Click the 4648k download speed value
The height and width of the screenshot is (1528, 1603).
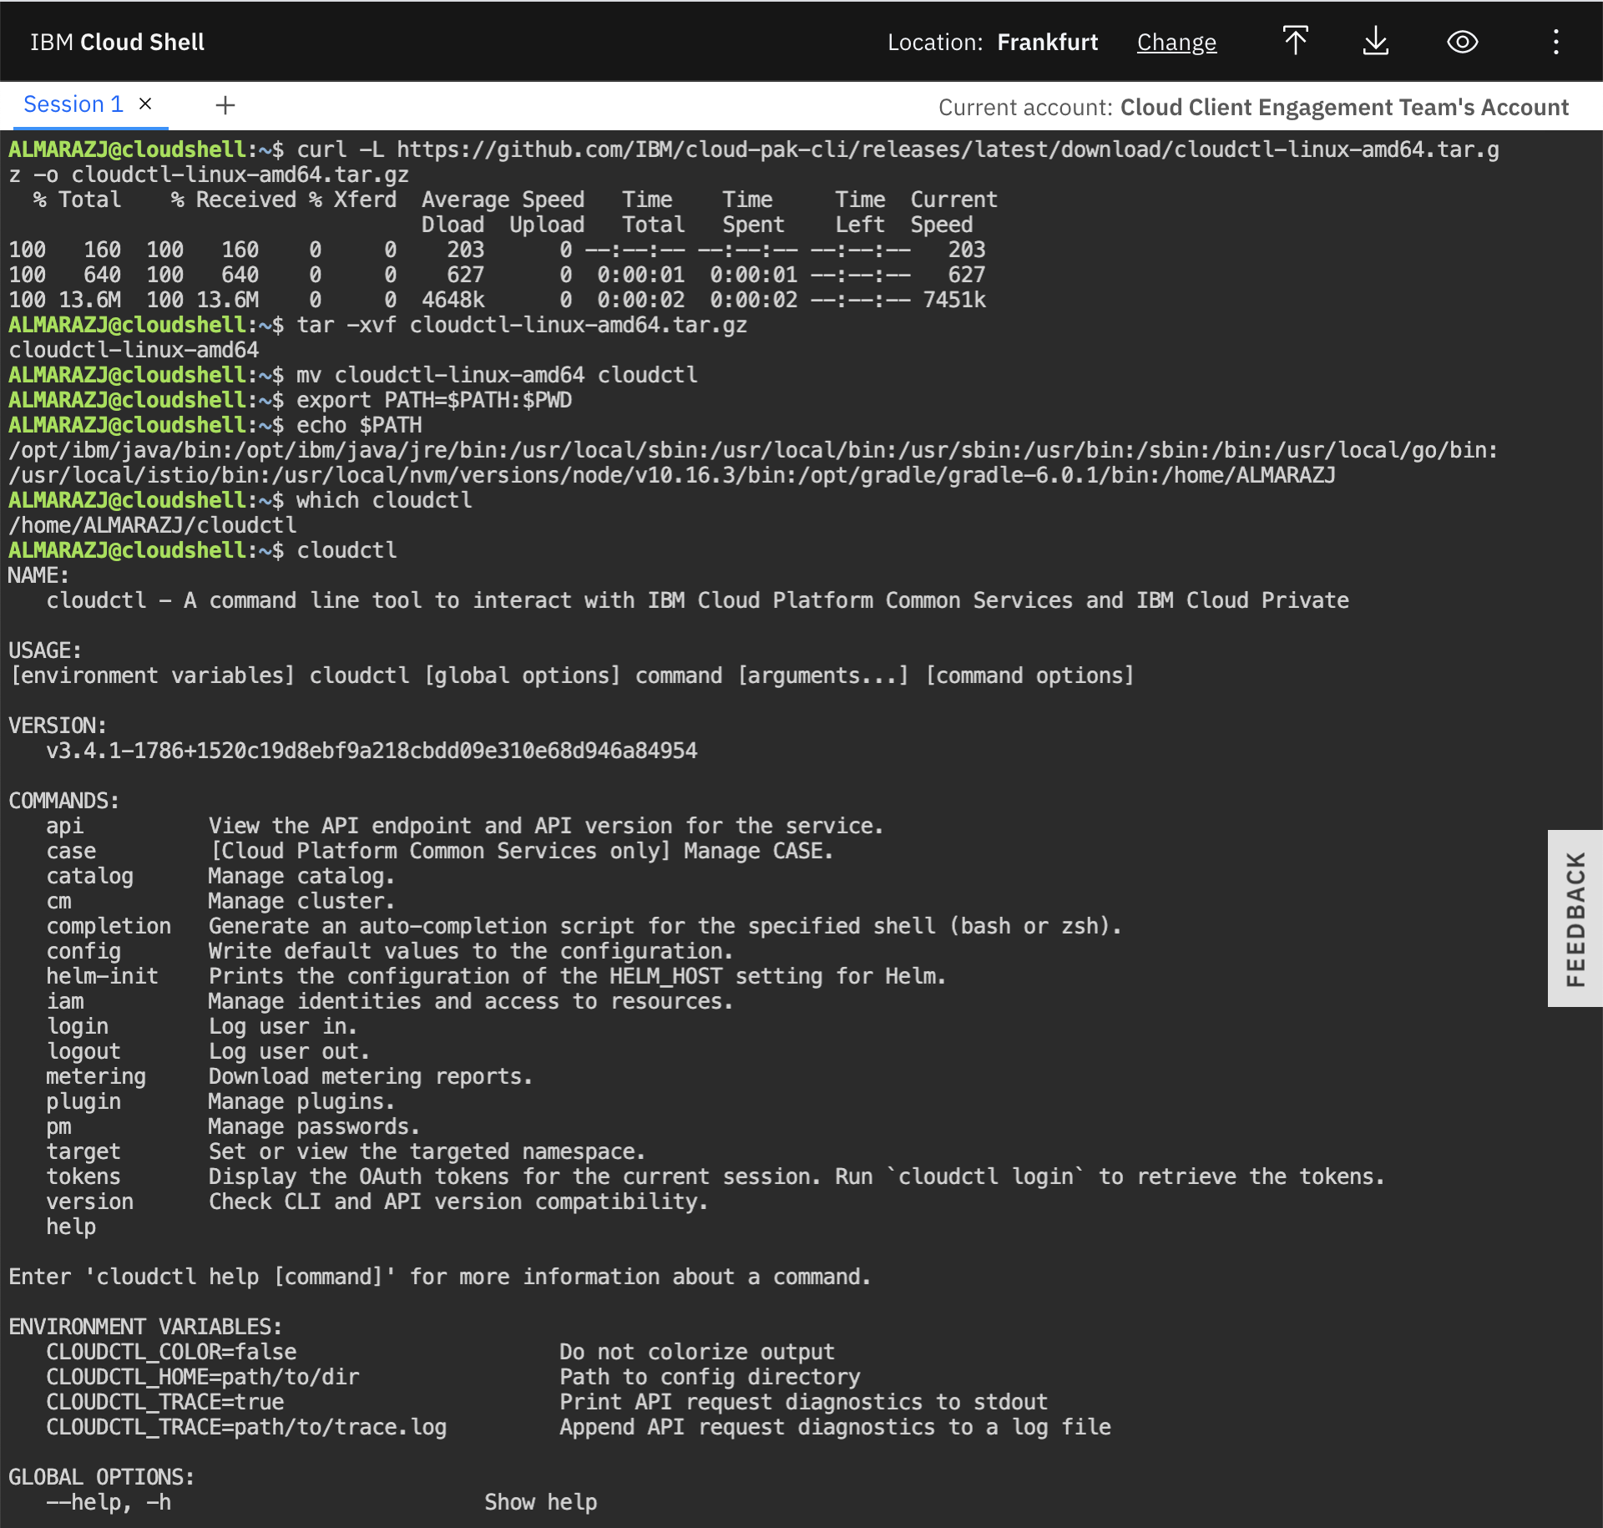coord(453,301)
